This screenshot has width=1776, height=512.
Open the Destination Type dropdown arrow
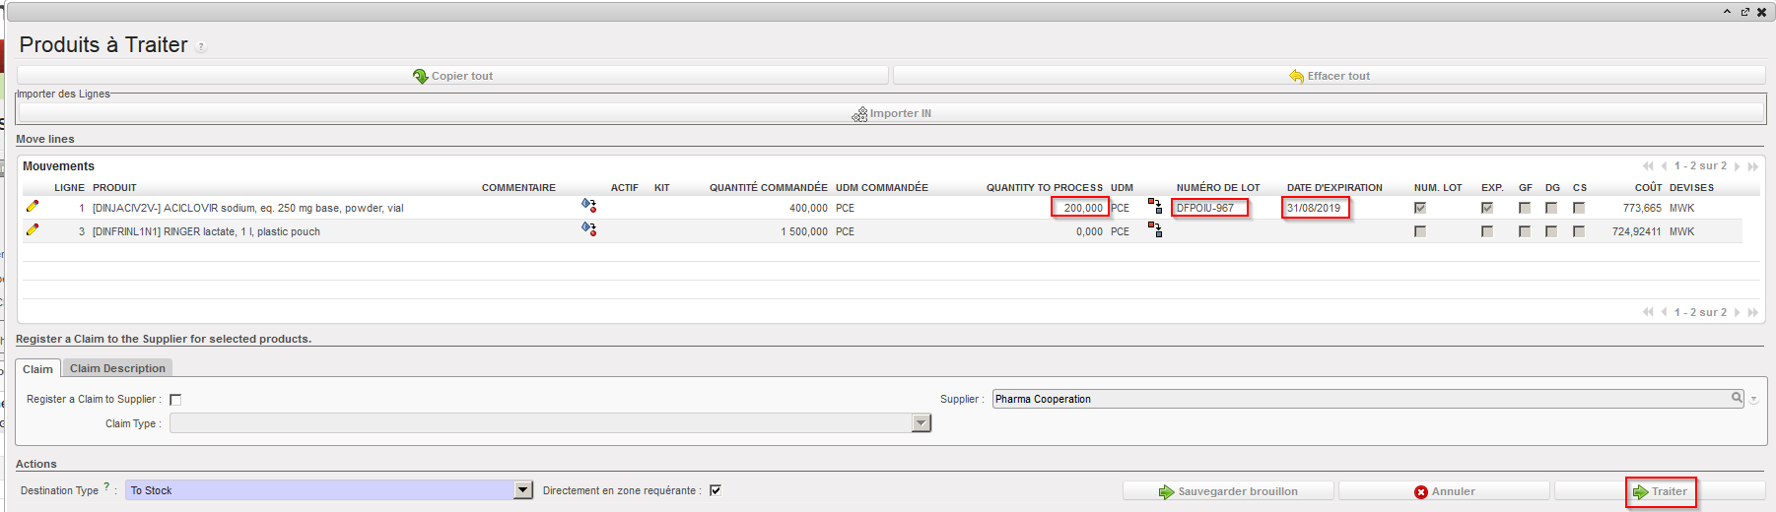523,489
